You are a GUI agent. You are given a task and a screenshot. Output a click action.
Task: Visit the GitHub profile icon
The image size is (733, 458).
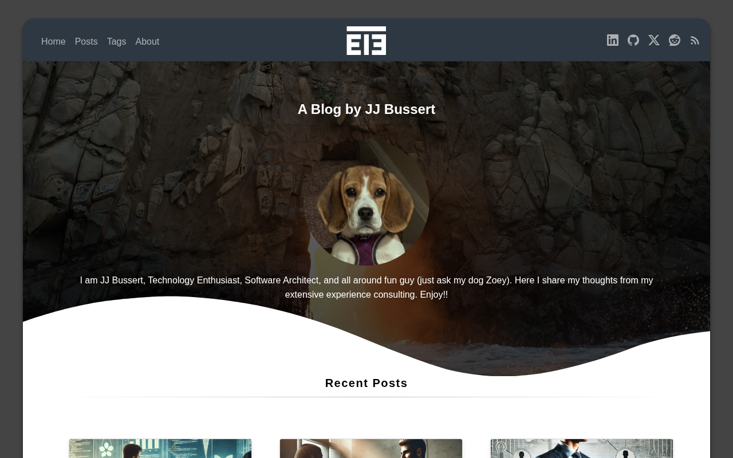(633, 40)
